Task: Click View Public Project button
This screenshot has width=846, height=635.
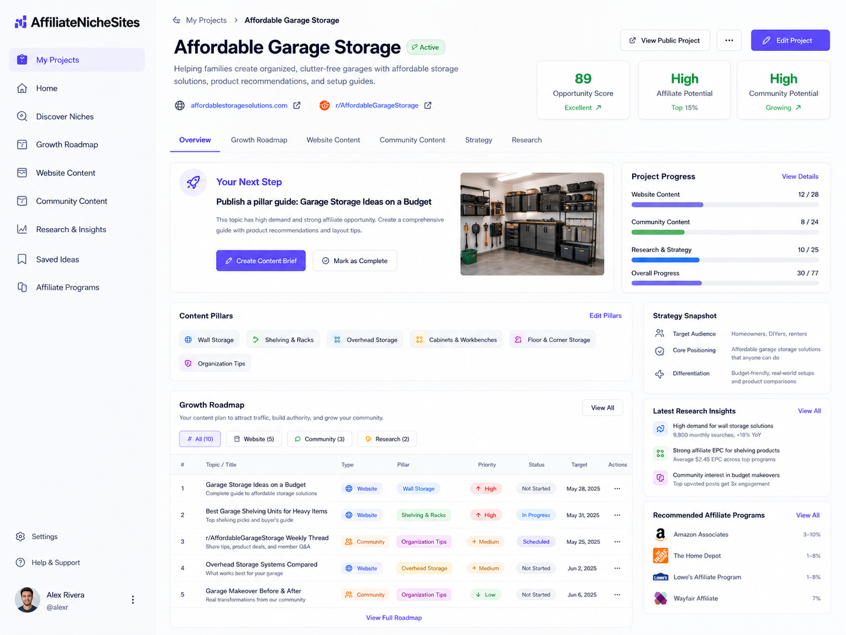Action: coord(665,40)
